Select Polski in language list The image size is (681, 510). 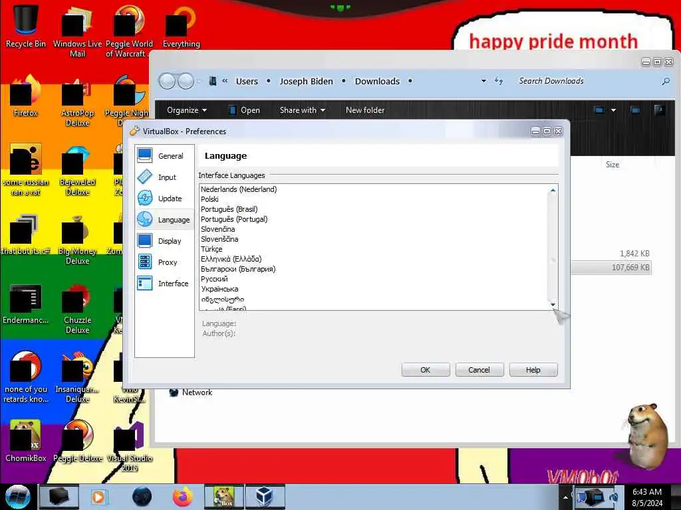(209, 199)
